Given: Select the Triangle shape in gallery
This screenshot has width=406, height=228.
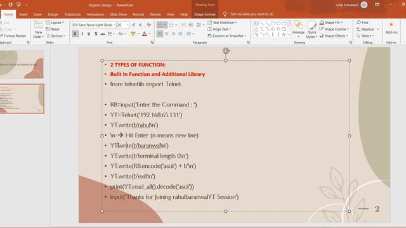Looking at the screenshot, I should [256, 29].
